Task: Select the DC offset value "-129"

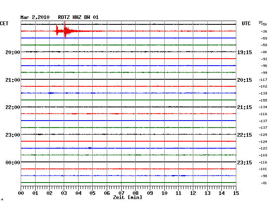Action: (263, 135)
